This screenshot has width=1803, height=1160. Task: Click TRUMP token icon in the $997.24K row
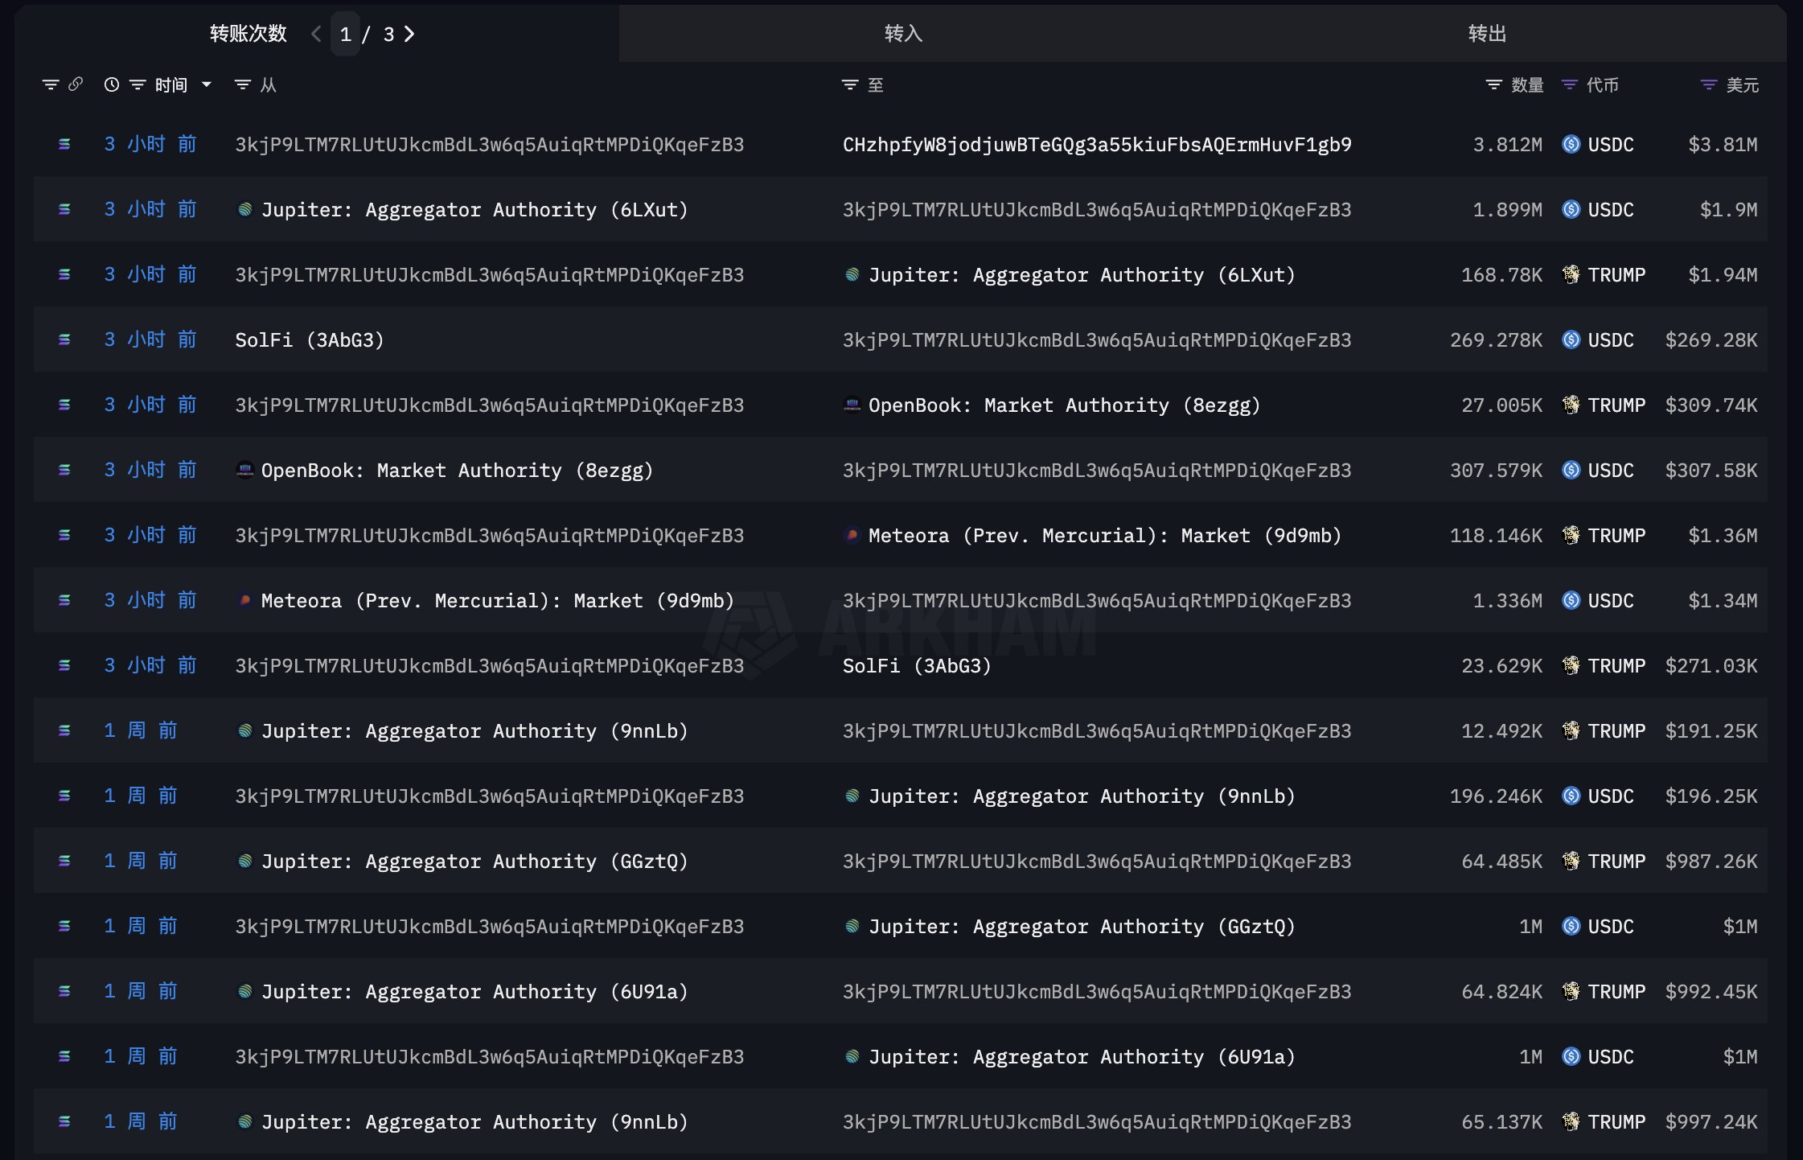click(x=1571, y=1121)
